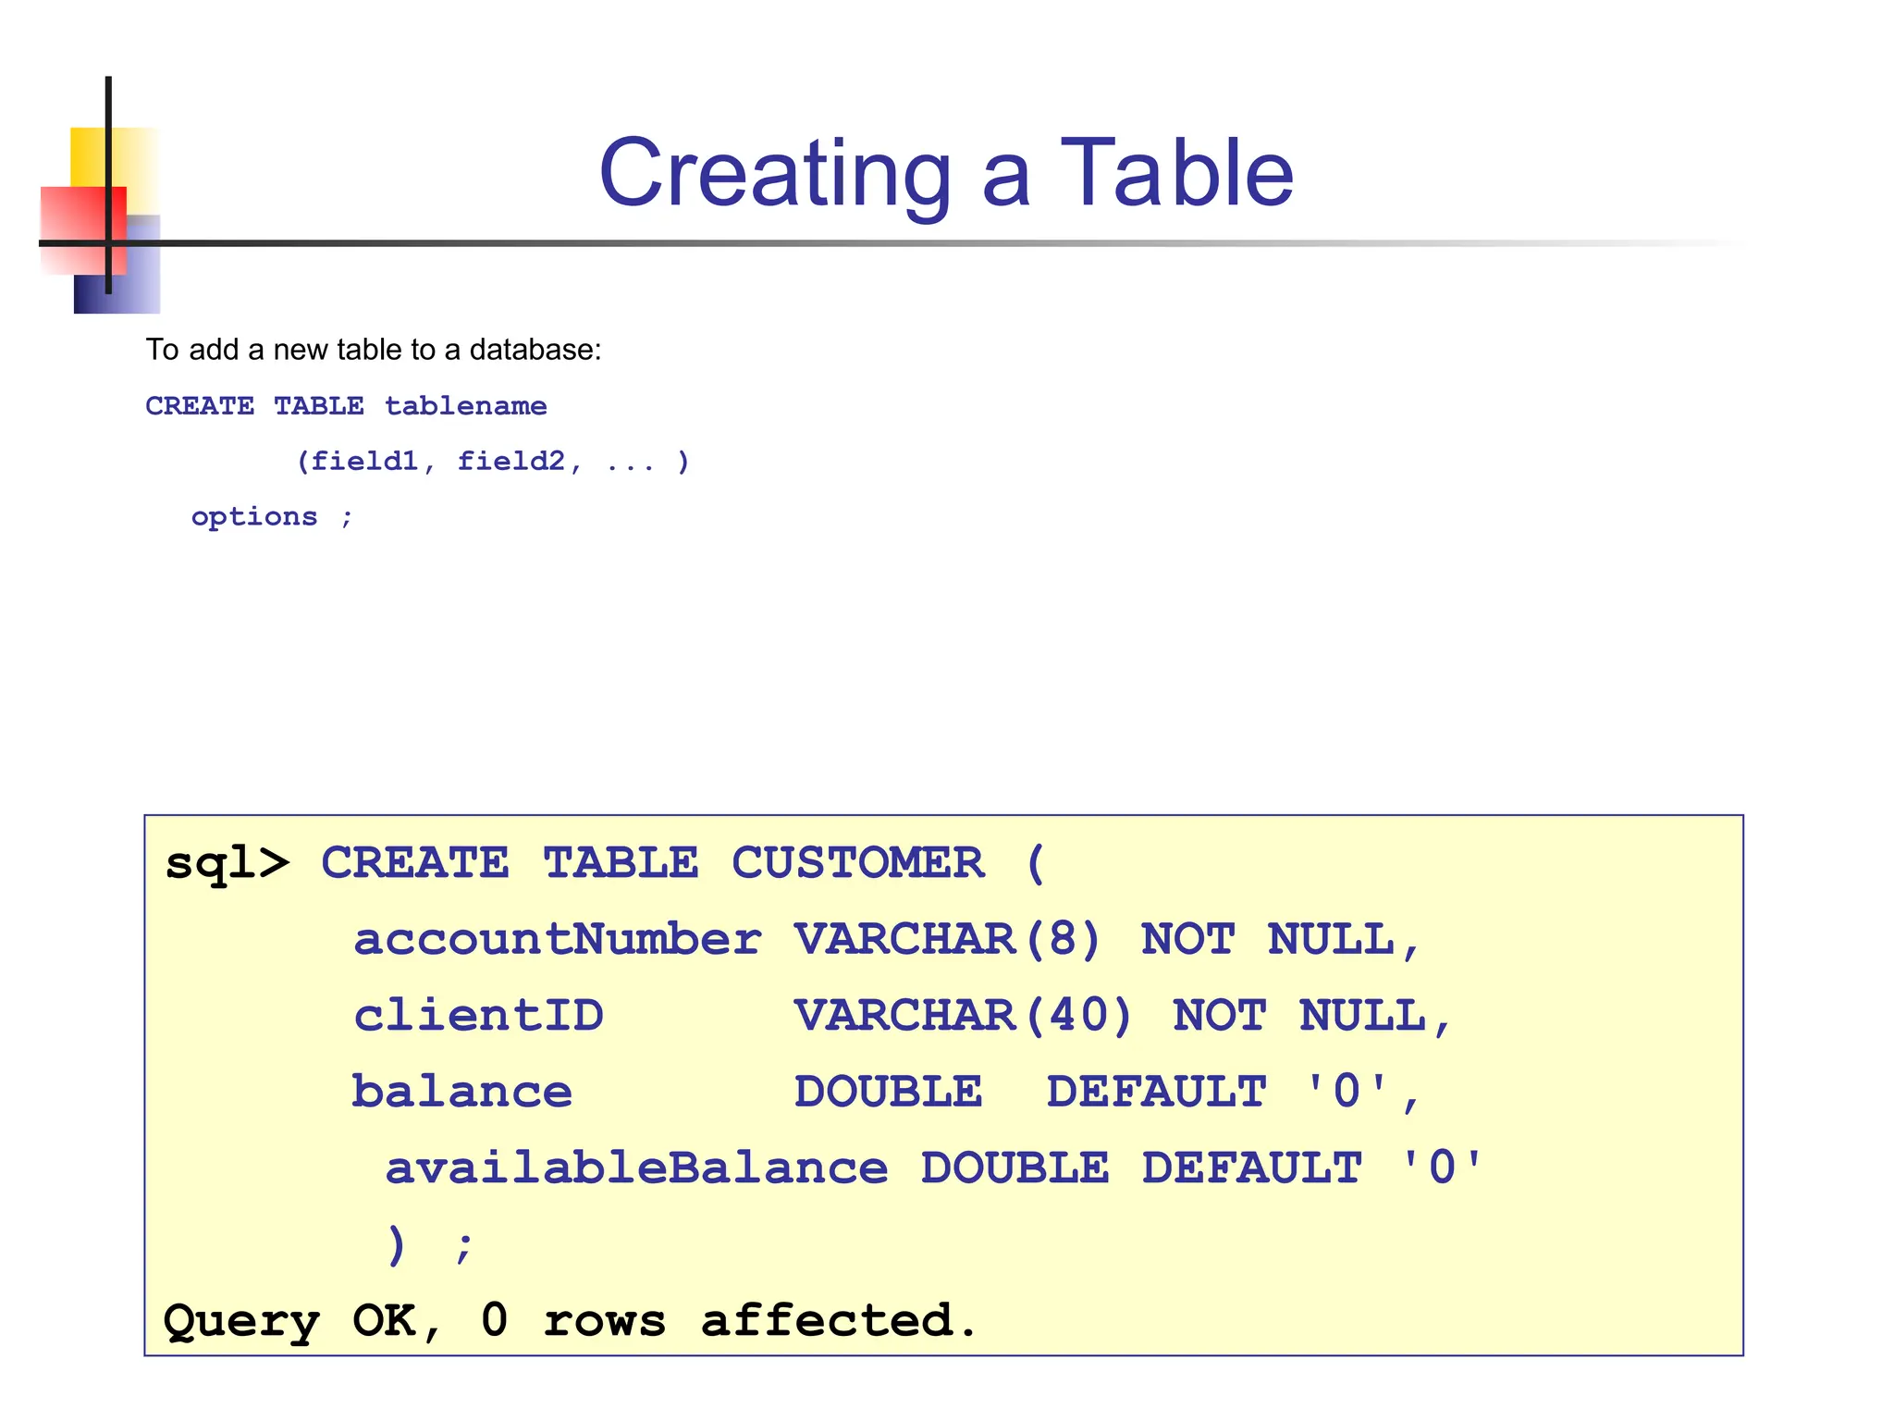Click "To add a new table to a database:" text
This screenshot has width=1894, height=1421.
click(x=374, y=350)
